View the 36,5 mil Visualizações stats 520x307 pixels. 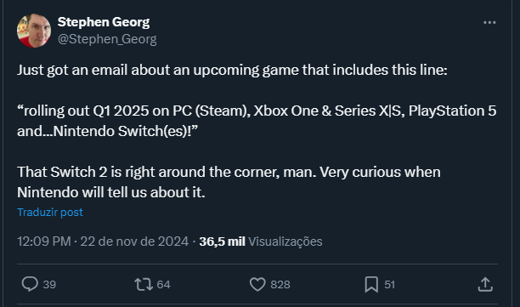point(261,242)
